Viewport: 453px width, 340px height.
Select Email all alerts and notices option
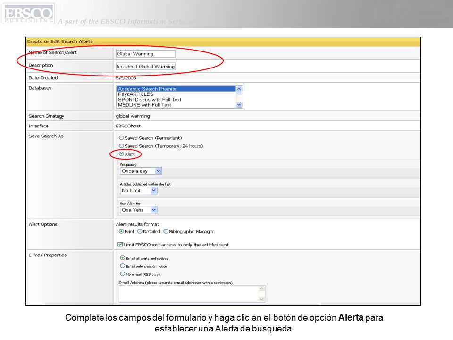pyautogui.click(x=123, y=258)
